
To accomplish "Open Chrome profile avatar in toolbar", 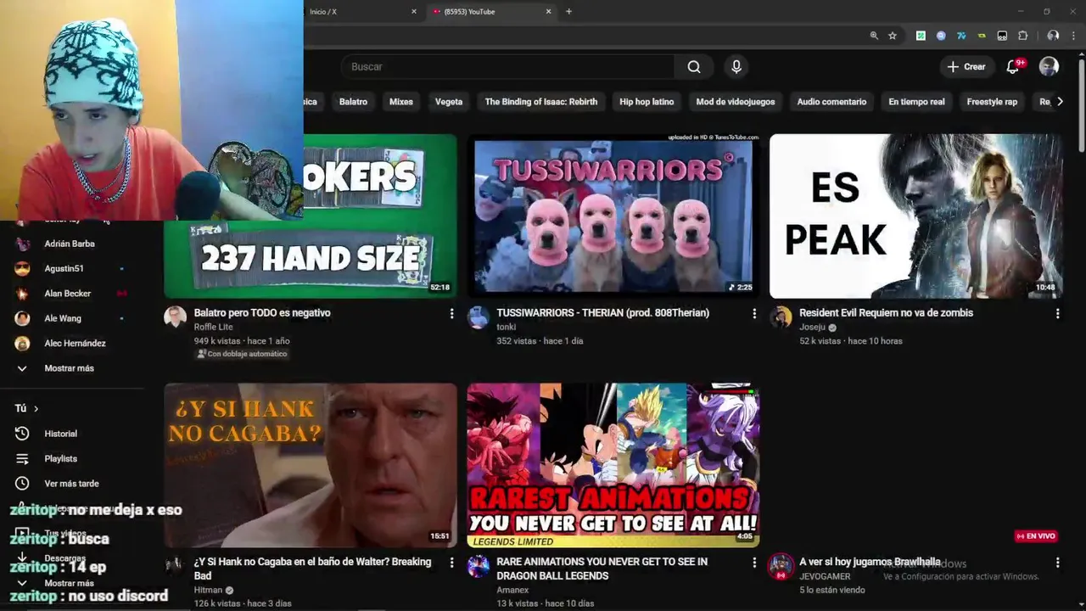I will point(1053,36).
